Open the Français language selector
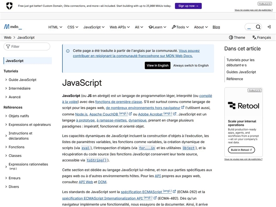This screenshot has height=207, width=276. point(261,38)
